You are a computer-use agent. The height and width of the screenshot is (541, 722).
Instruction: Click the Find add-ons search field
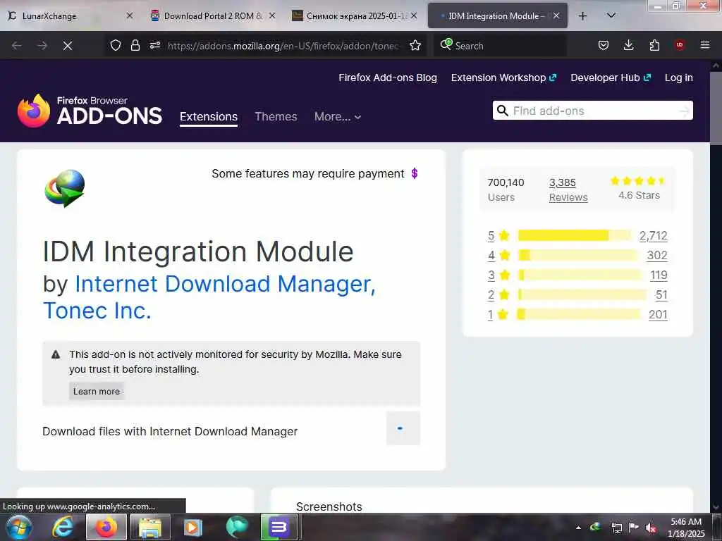[x=592, y=111]
